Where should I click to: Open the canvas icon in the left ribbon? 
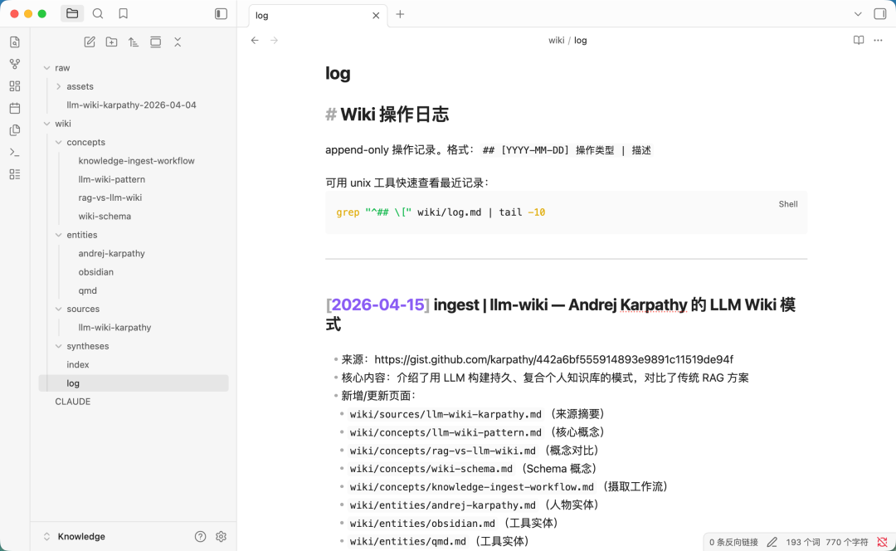(x=15, y=85)
